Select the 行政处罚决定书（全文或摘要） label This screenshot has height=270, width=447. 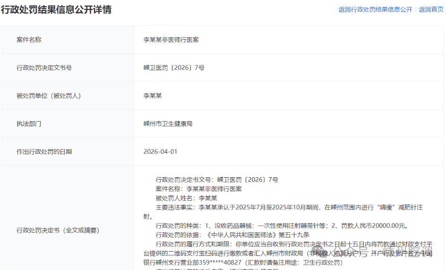[x=58, y=230]
